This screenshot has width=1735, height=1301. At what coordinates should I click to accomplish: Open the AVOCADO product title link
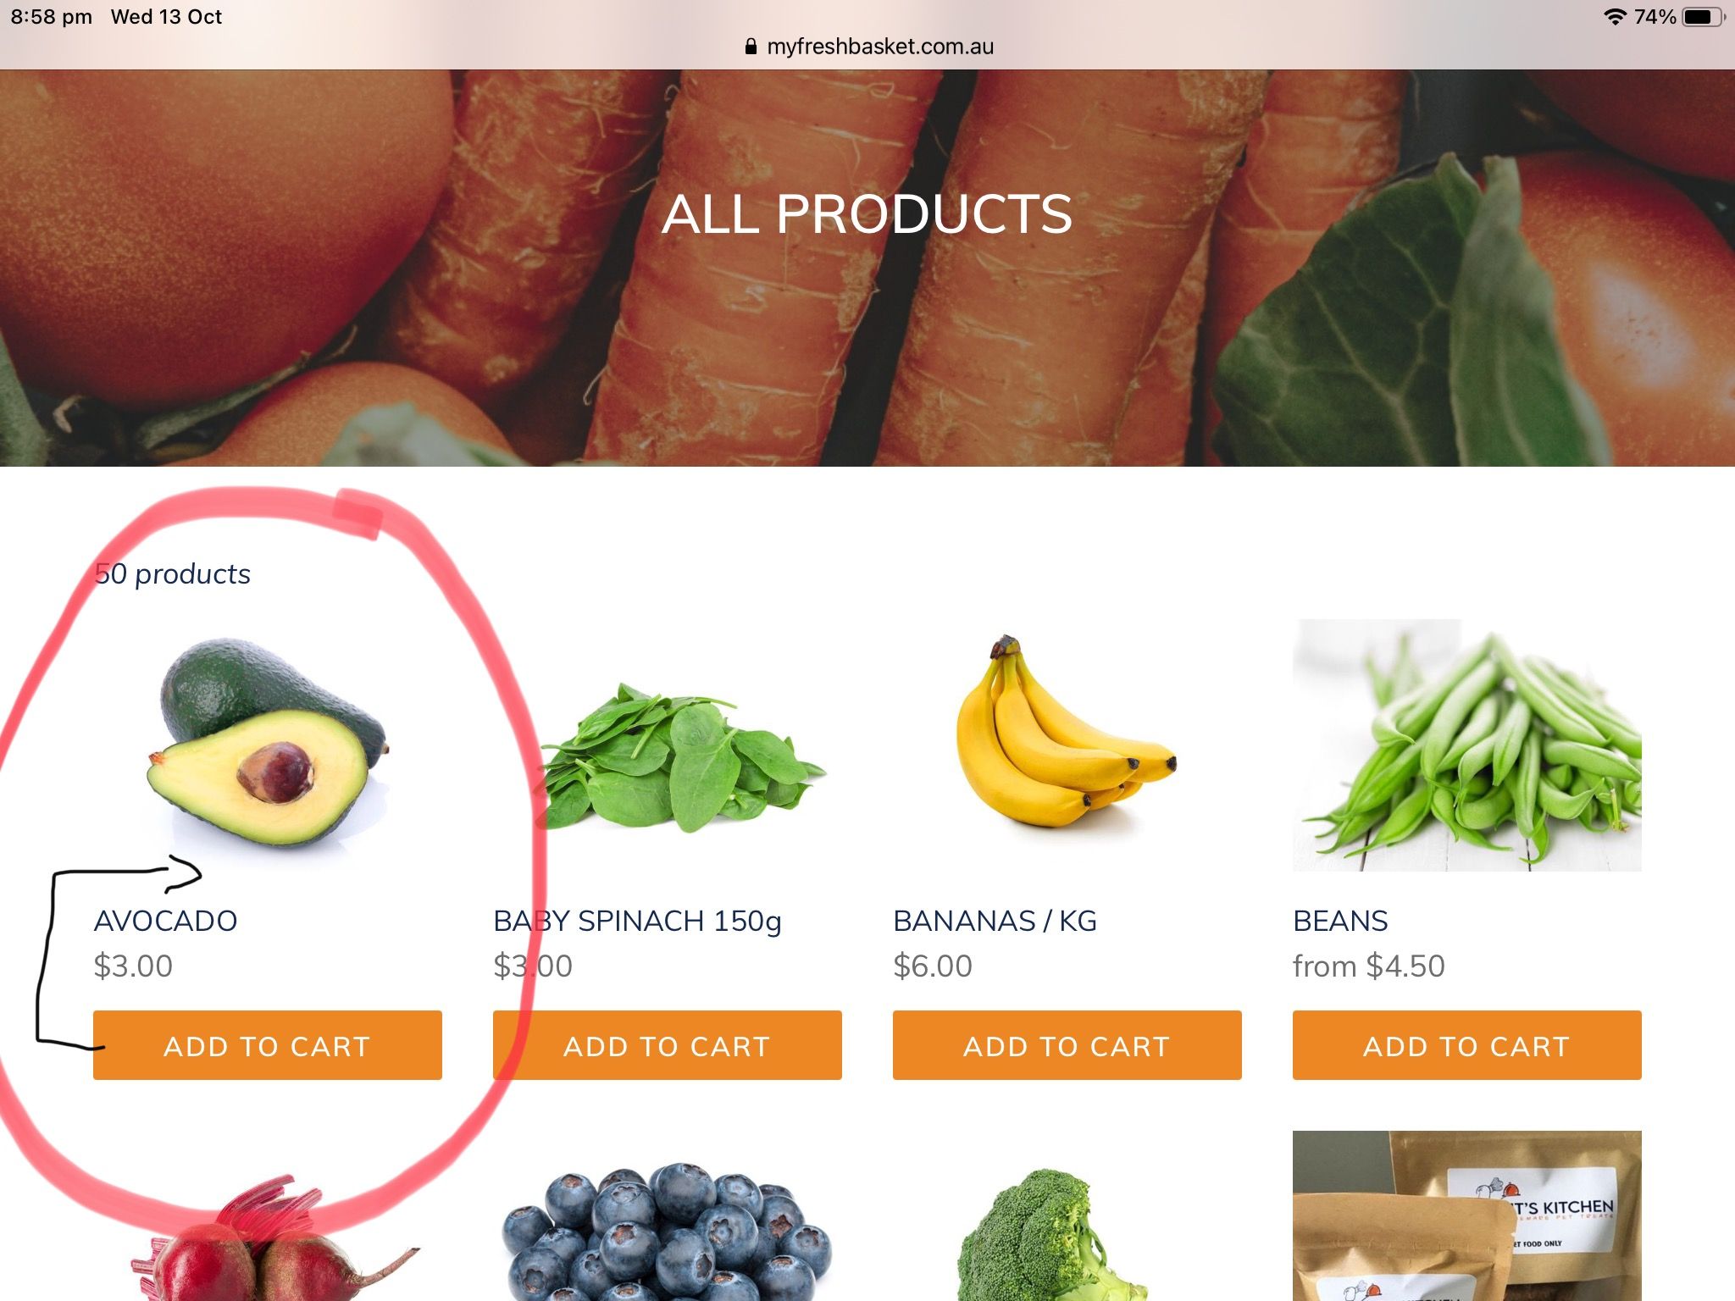click(x=165, y=921)
